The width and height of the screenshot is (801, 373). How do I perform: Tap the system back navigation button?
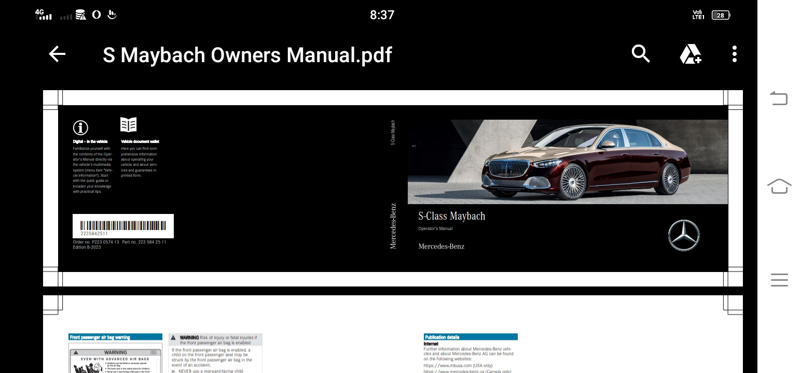(x=779, y=98)
